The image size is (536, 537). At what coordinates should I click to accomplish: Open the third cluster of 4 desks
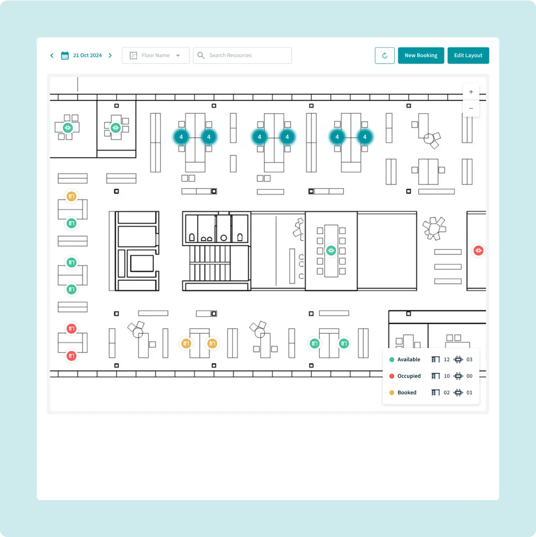point(260,137)
